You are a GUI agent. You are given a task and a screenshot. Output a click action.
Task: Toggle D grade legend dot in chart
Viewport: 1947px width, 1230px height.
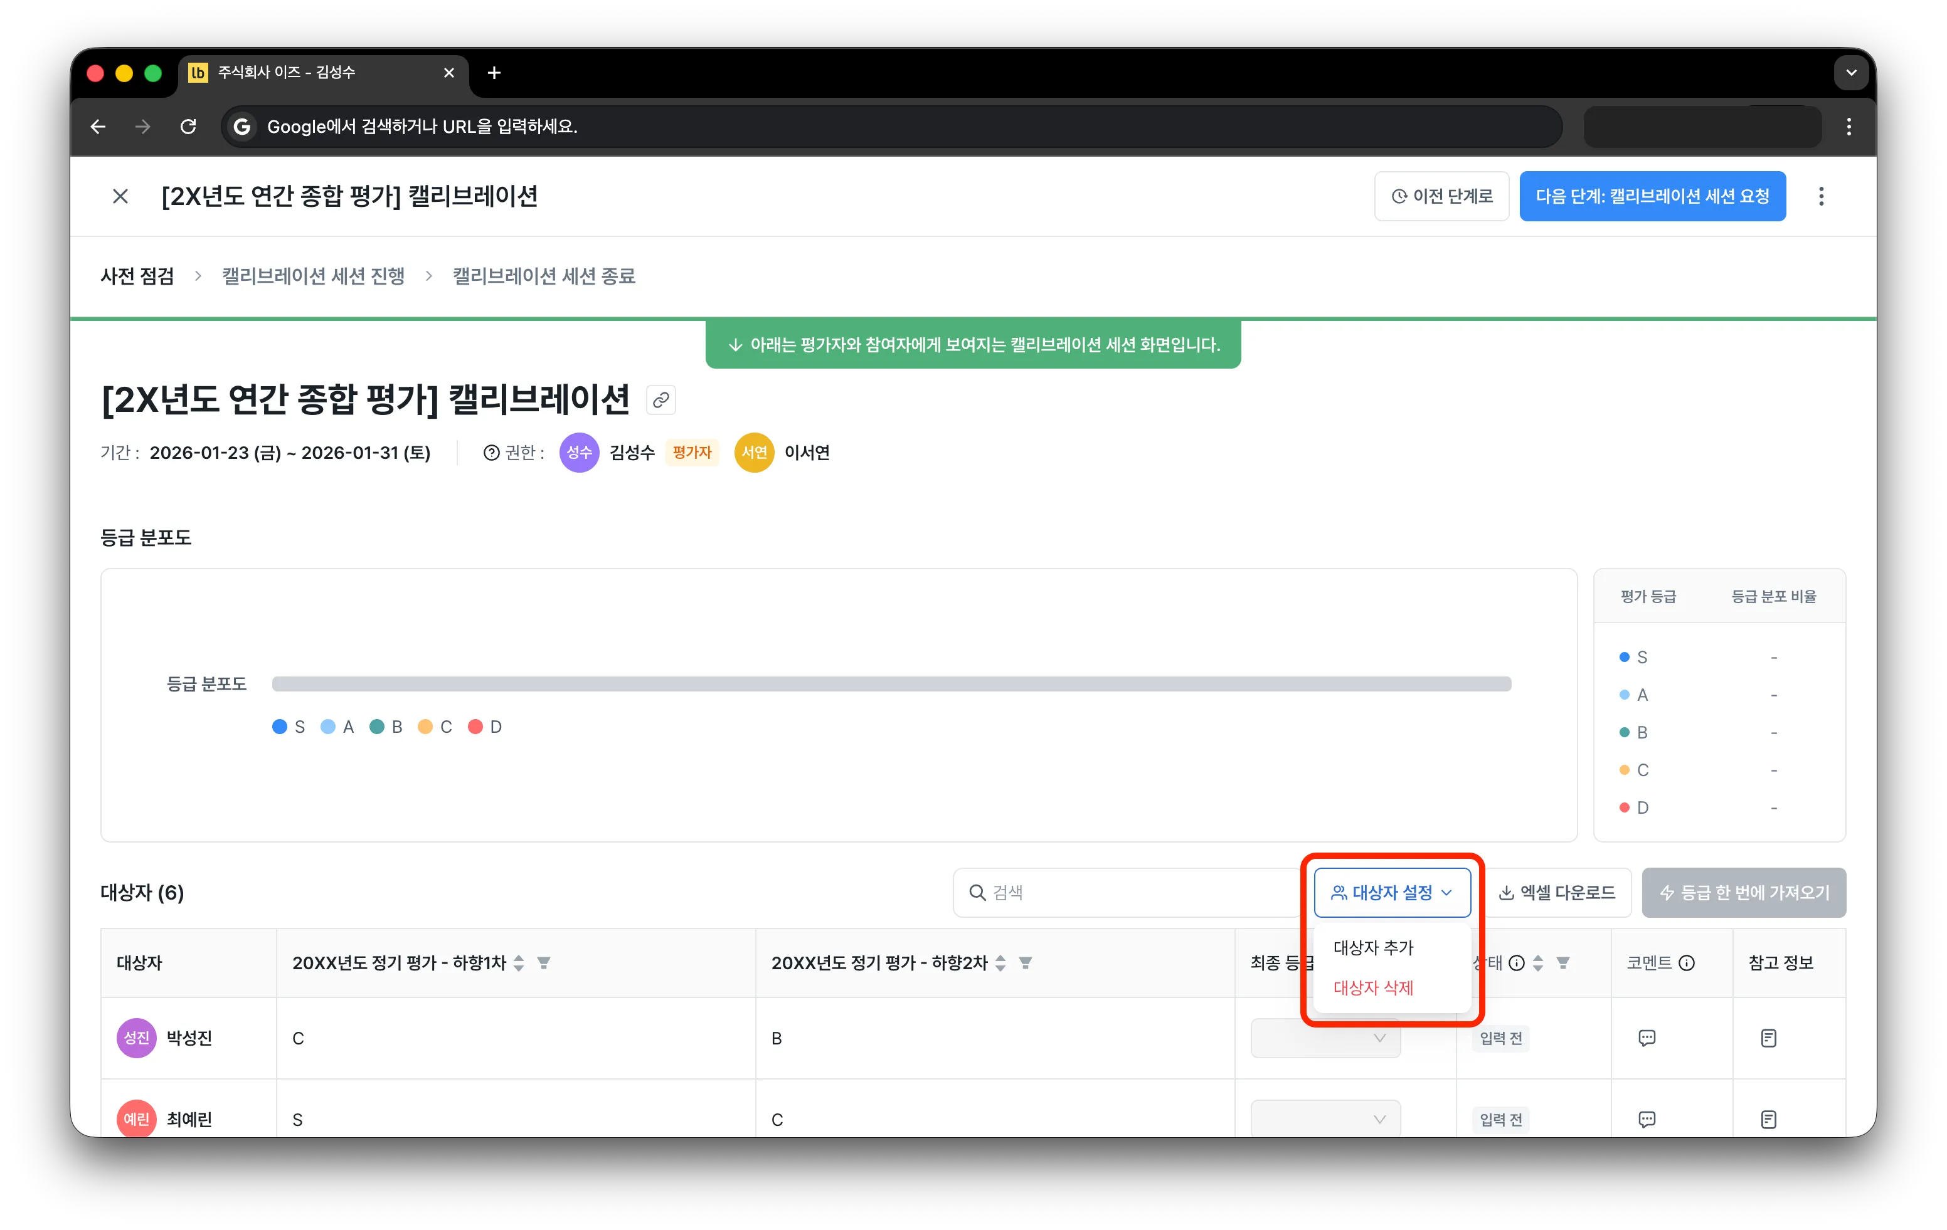475,727
